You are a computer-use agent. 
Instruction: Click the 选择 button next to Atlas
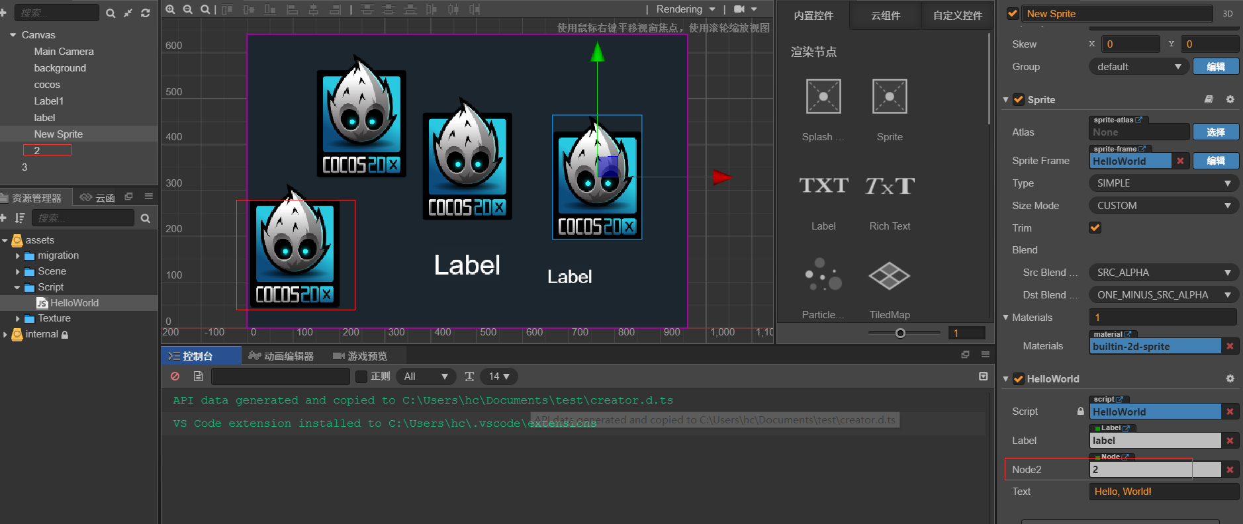(x=1216, y=132)
